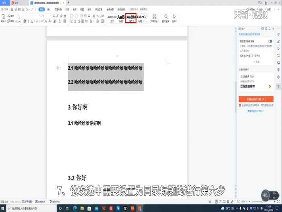This screenshot has height=212, width=282.
Task: Click the selected T font icon in right sidebar
Action: pos(278,86)
